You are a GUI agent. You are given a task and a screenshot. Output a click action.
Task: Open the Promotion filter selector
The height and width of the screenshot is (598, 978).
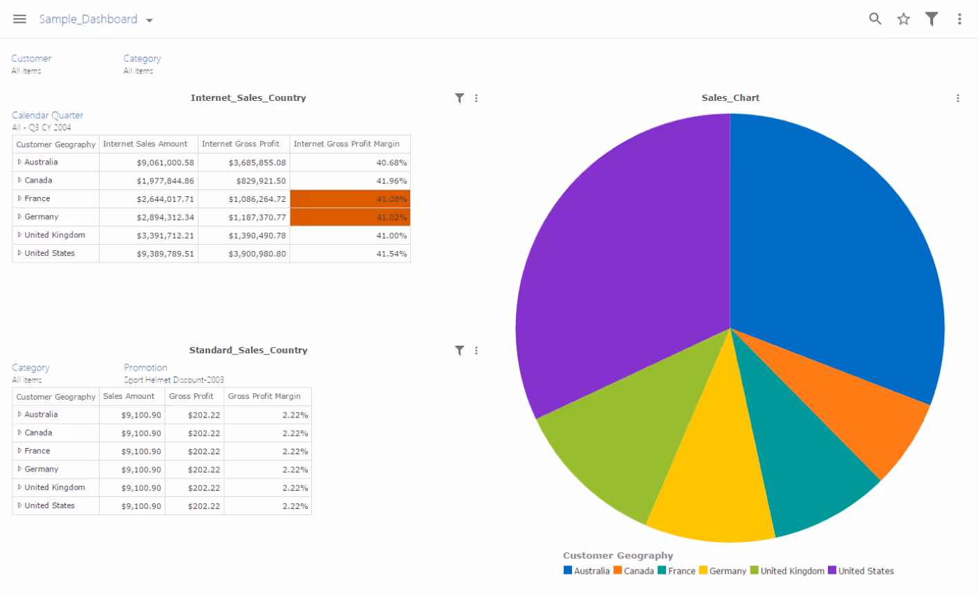[145, 368]
